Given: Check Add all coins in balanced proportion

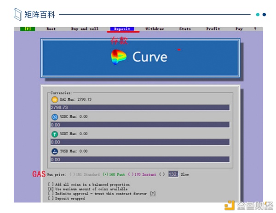Looking at the screenshot, I should click(51, 184).
